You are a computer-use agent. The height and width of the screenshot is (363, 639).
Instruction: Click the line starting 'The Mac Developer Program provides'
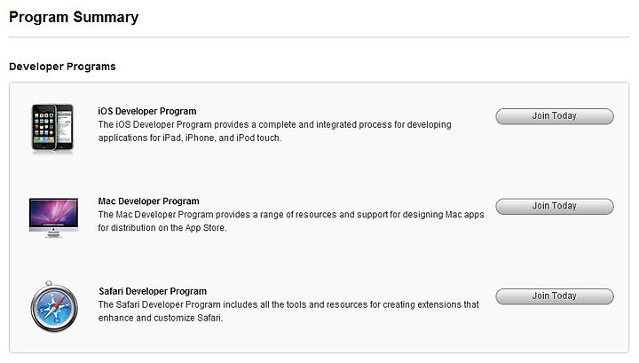tap(291, 215)
